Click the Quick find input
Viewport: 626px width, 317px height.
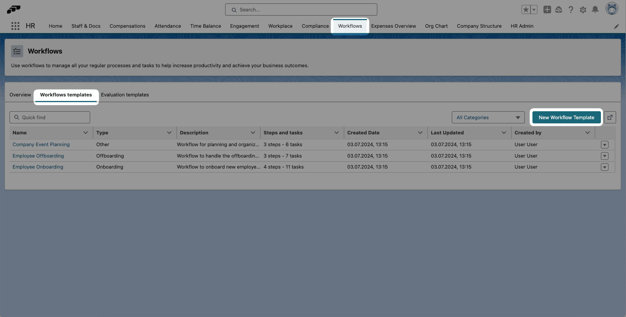[50, 117]
